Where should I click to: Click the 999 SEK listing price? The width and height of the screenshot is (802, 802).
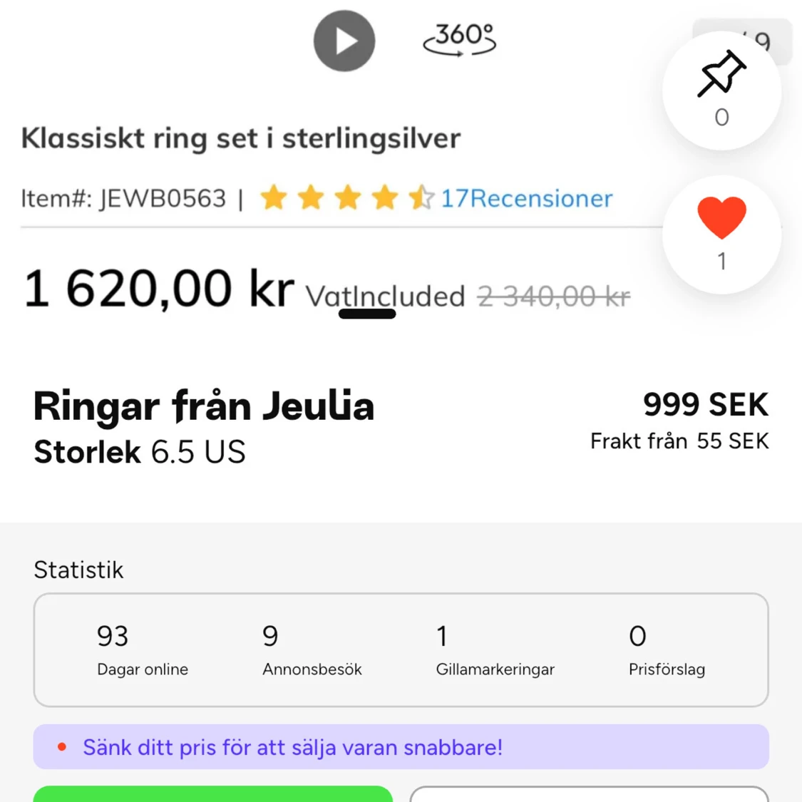[x=705, y=405]
